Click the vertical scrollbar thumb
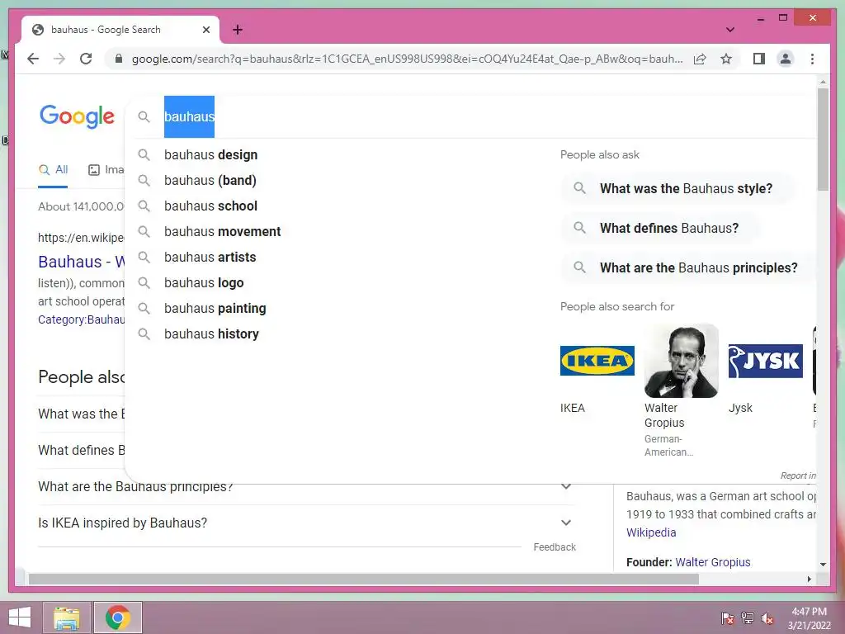The image size is (845, 634). (823, 139)
